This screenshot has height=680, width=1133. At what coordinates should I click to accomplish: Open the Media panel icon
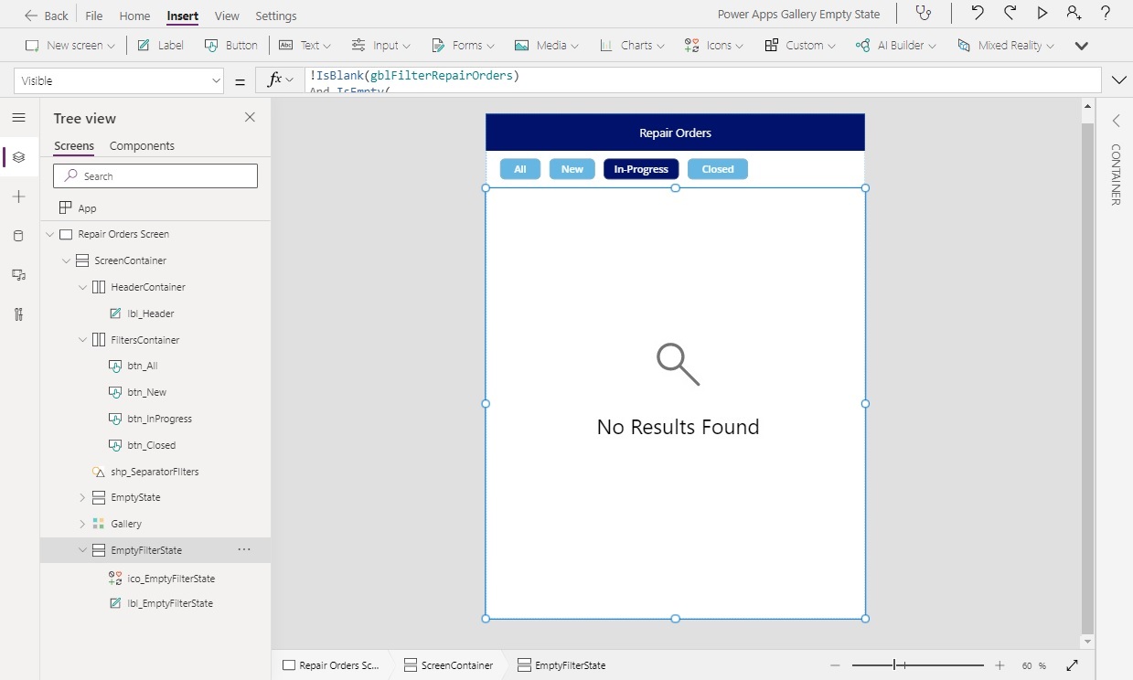[x=18, y=274]
